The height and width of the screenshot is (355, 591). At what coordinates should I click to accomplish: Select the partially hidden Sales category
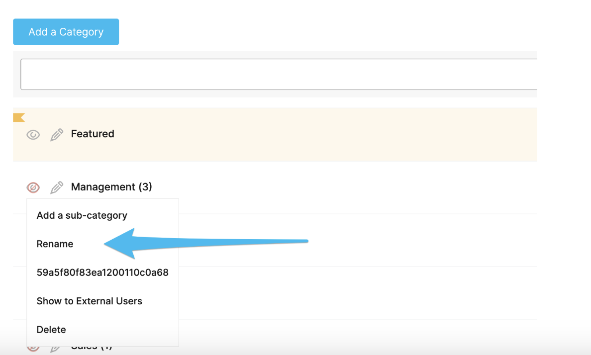92,348
